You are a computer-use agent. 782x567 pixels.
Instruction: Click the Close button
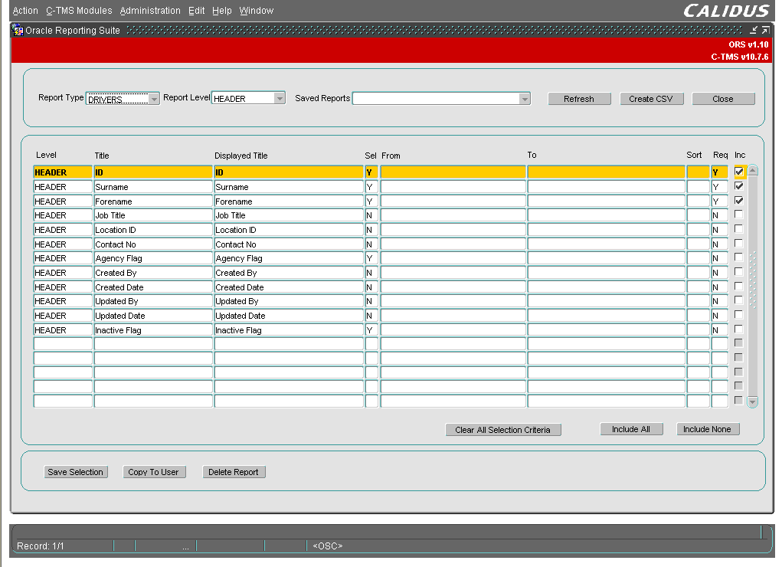[723, 99]
